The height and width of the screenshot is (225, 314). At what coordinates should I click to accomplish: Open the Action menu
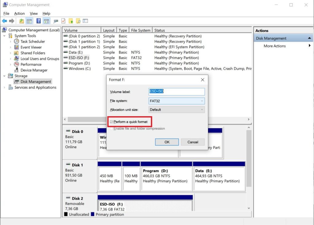(19, 13)
